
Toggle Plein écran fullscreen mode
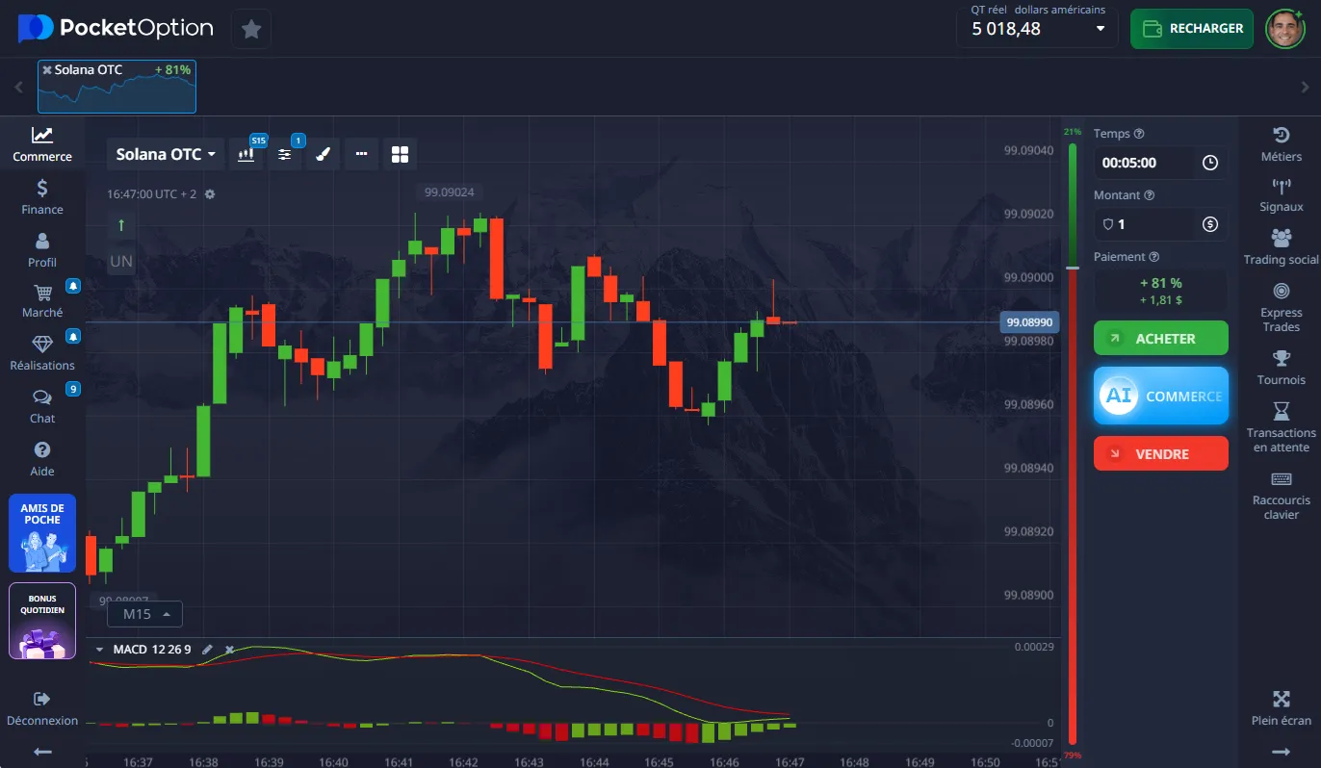1281,706
